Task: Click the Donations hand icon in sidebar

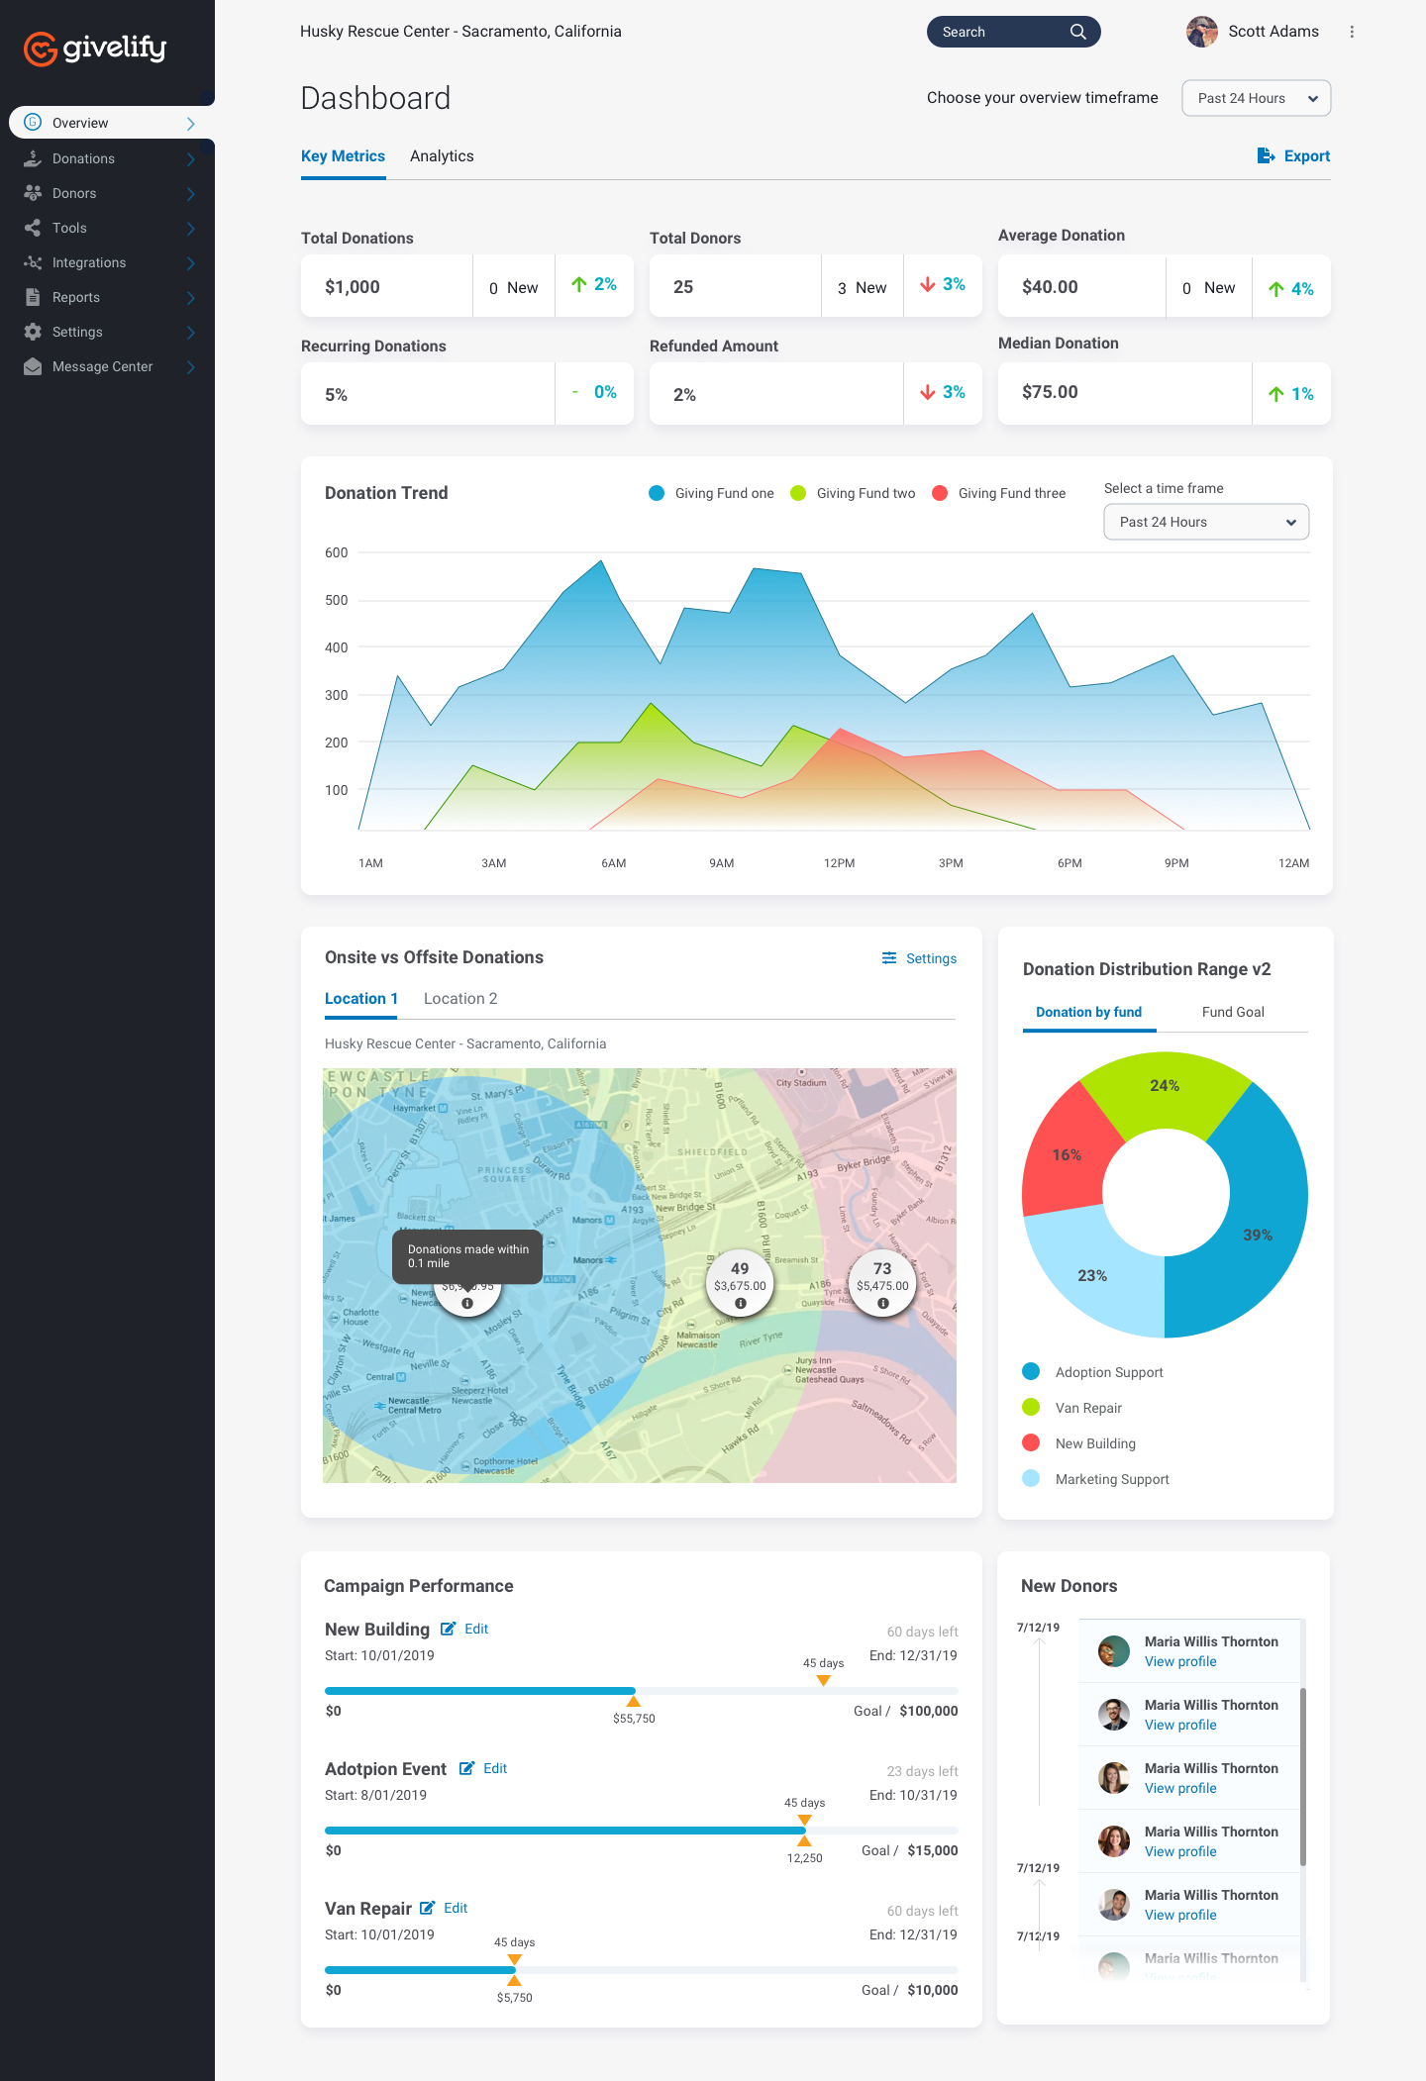Action: [33, 158]
